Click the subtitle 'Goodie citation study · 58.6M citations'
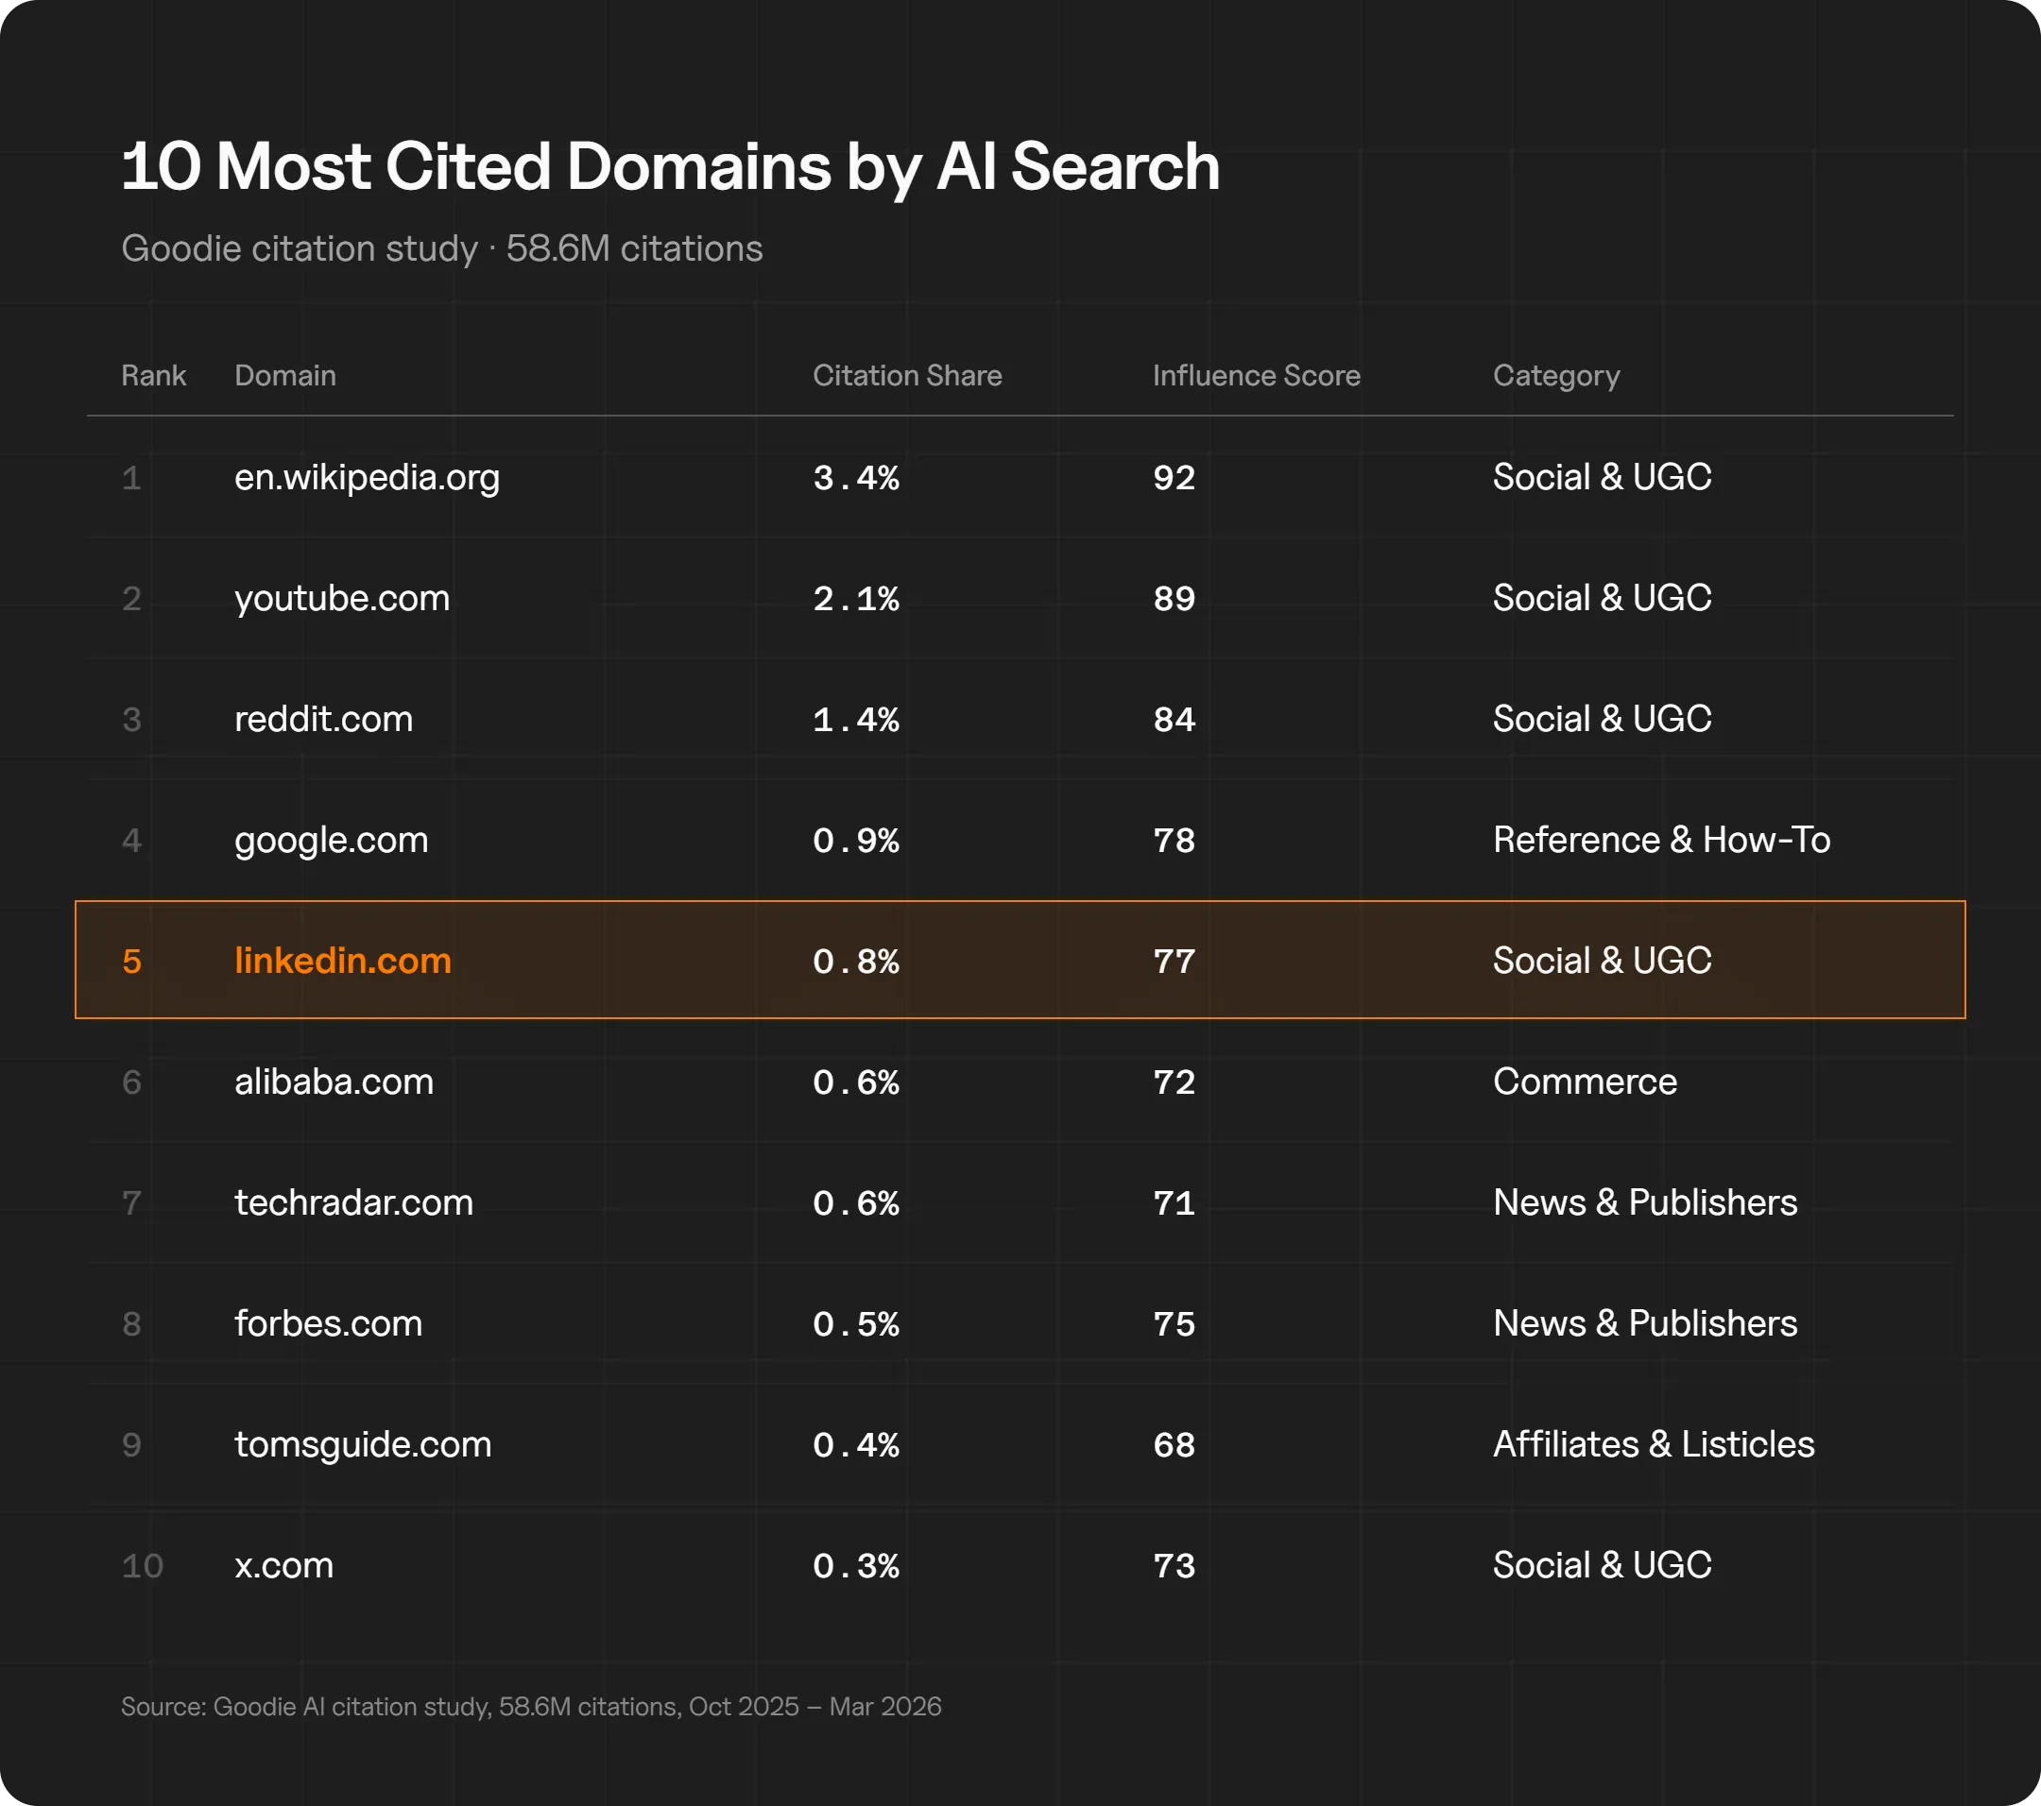The image size is (2041, 1806). tap(441, 248)
